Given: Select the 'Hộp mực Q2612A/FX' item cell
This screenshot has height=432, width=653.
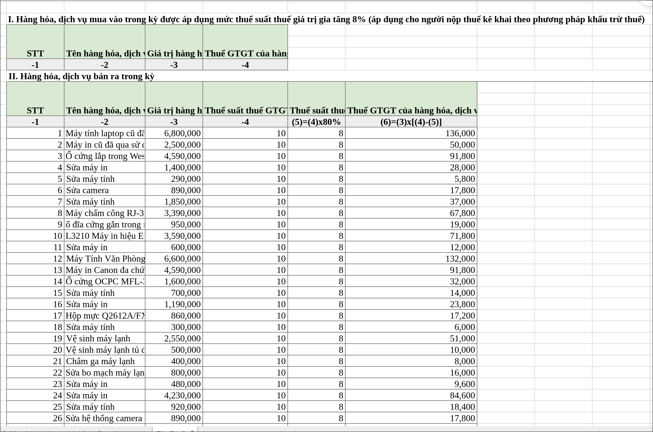Looking at the screenshot, I should point(105,316).
